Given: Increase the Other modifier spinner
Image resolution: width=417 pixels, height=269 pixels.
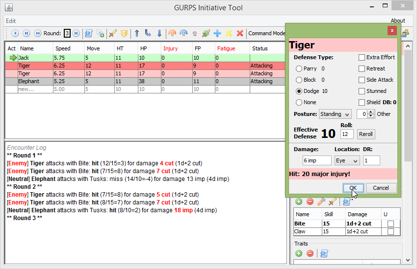Looking at the screenshot, I should click(371, 112).
